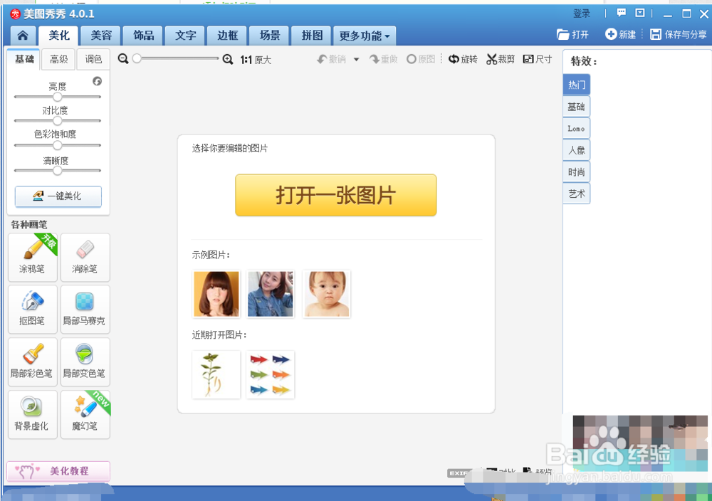Screen dimensions: 712x501
Task: Select the 消除笔 eraser tool
Action: tap(85, 258)
